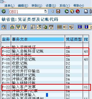The image size is (92, 99).
Task: Open the 系统(Y) menu
Action: 65,6
